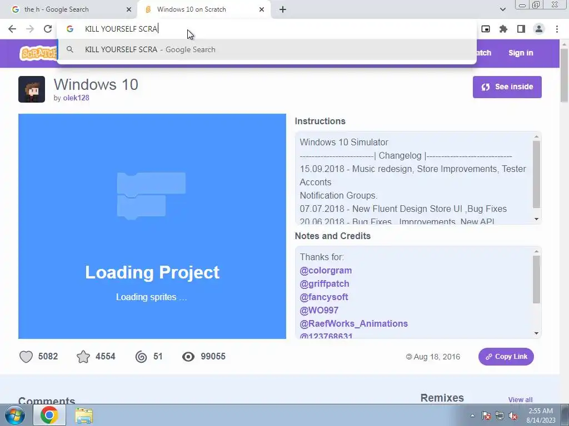Click the 'Notes and Credits' heading
The width and height of the screenshot is (569, 426).
pyautogui.click(x=333, y=236)
